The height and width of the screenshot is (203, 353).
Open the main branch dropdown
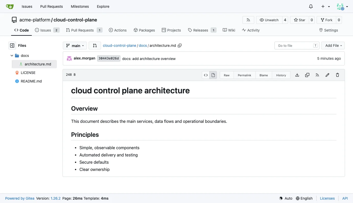click(75, 46)
